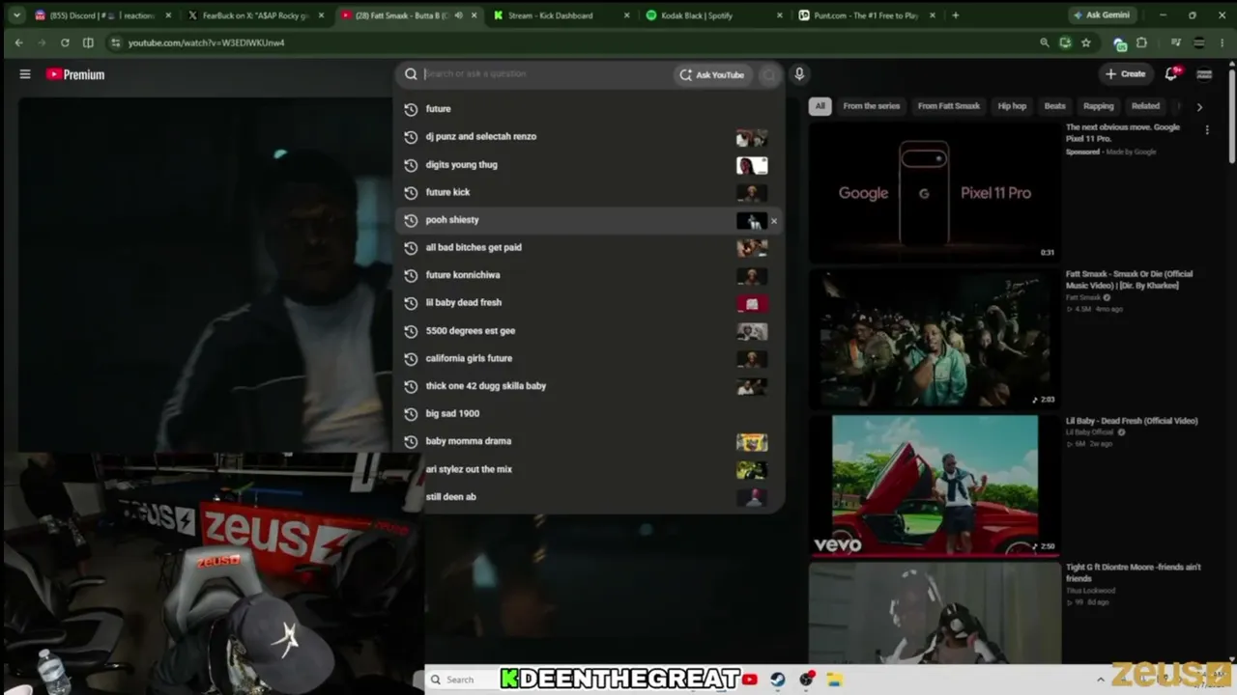
Task: Click the browser address bar URL
Action: pyautogui.click(x=206, y=42)
